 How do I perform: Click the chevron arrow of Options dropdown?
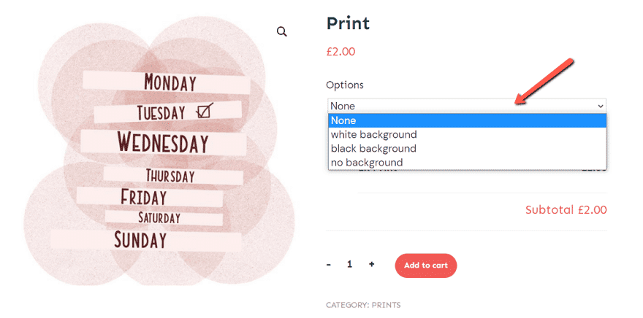pos(601,106)
